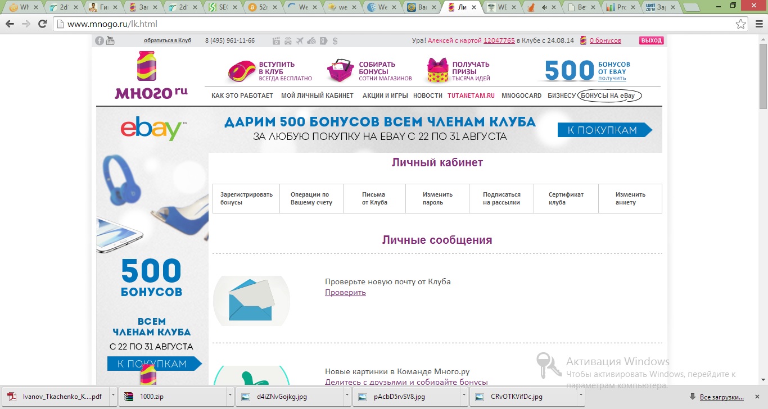Click the small jar icon beside bonus count
The image size is (768, 409).
[583, 40]
